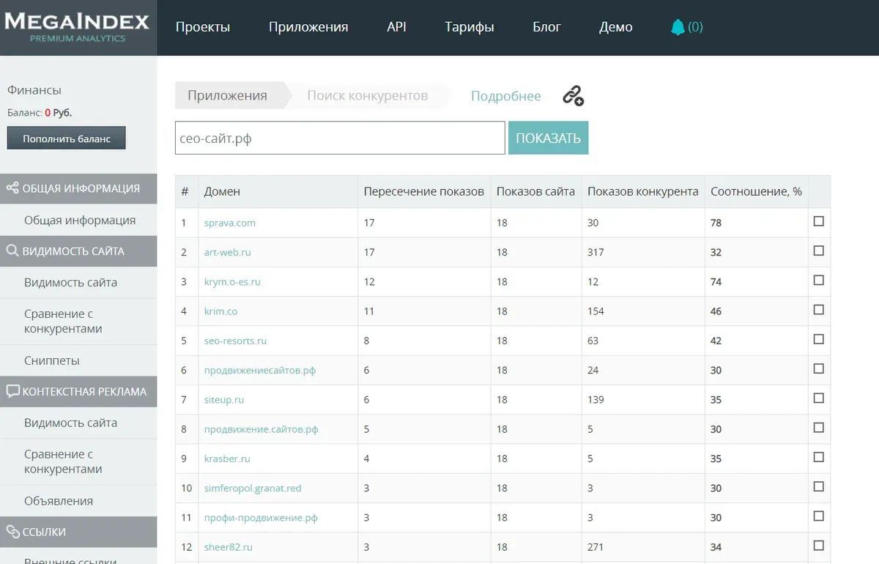The height and width of the screenshot is (564, 879).
Task: Tick the checkbox for sprava.com row
Action: coord(819,221)
